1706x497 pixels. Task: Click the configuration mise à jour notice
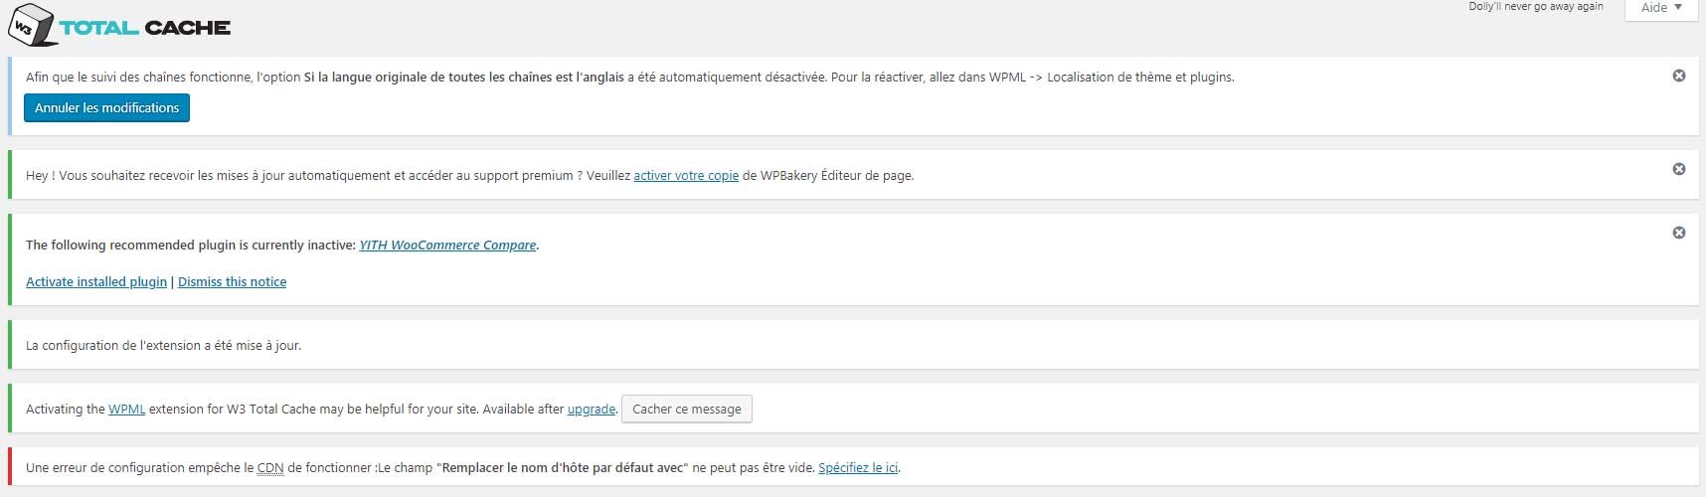click(163, 346)
